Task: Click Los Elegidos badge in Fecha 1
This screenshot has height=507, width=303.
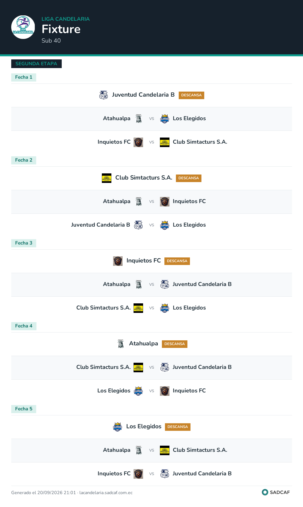Action: coord(165,118)
